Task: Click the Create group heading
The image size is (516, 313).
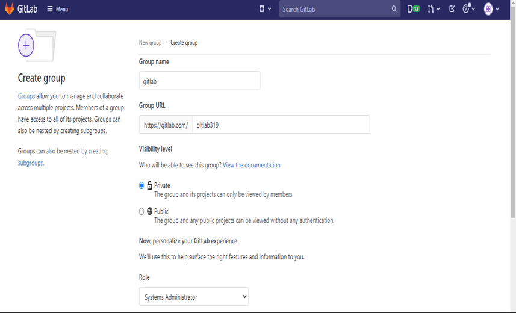Action: click(42, 78)
